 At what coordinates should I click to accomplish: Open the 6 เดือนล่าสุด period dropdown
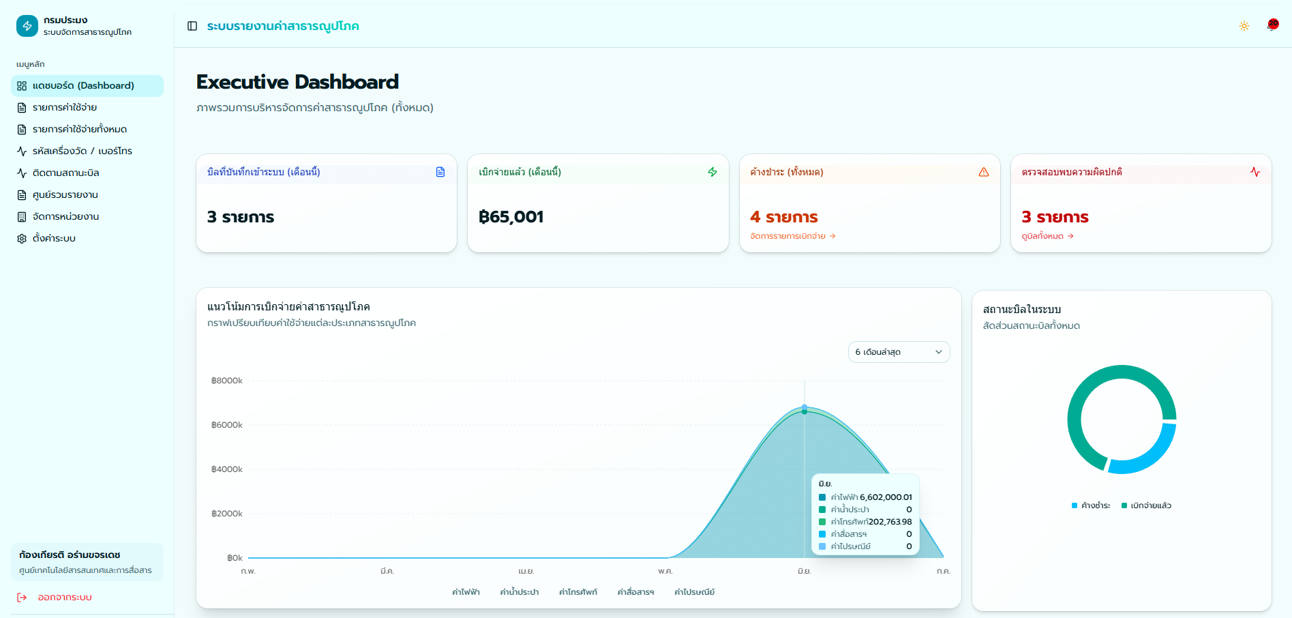pyautogui.click(x=899, y=352)
